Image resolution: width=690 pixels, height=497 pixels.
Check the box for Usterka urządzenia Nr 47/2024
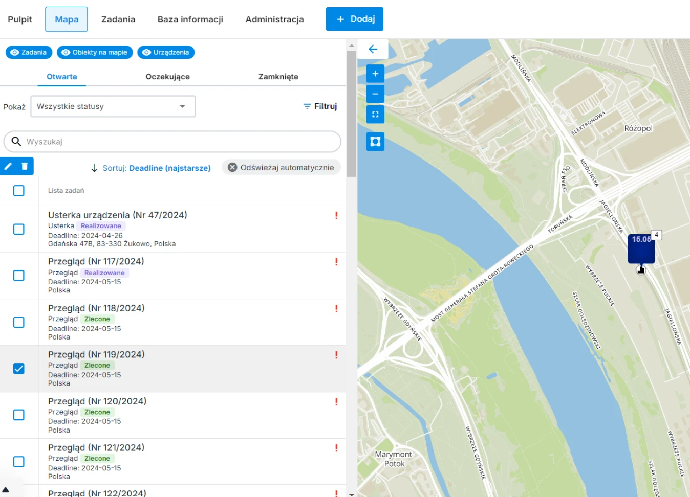(x=19, y=229)
